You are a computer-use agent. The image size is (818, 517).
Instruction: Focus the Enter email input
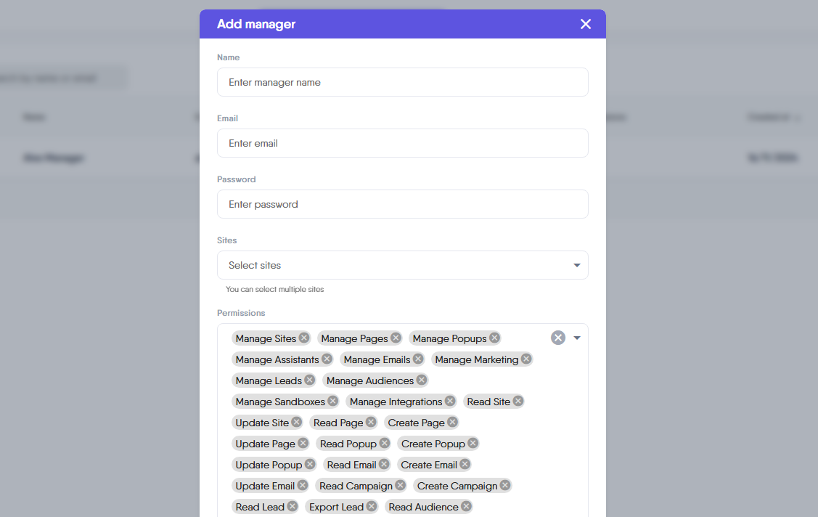point(402,143)
